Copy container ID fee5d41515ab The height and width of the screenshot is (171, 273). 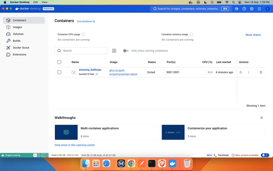(x=97, y=74)
